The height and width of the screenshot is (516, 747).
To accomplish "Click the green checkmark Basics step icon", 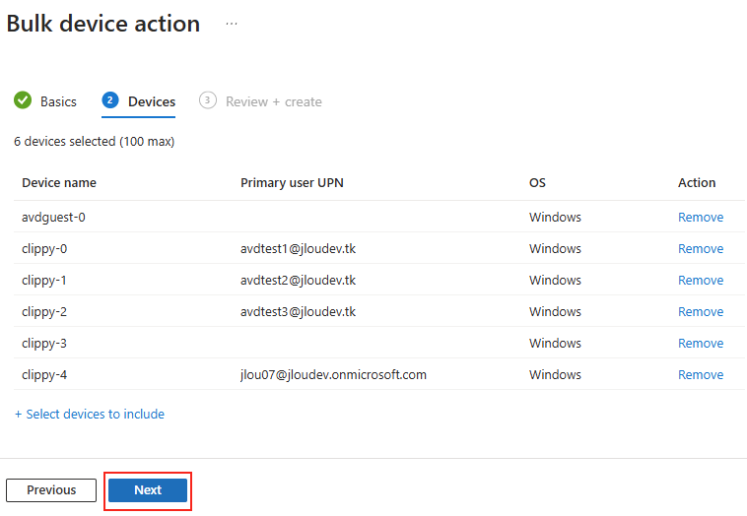I will point(23,100).
